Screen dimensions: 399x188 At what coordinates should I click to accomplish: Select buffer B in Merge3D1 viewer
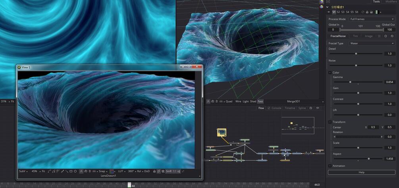(x=217, y=102)
